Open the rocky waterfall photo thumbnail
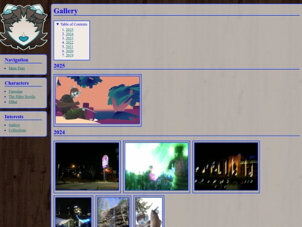The image size is (302, 227). pyautogui.click(x=114, y=212)
